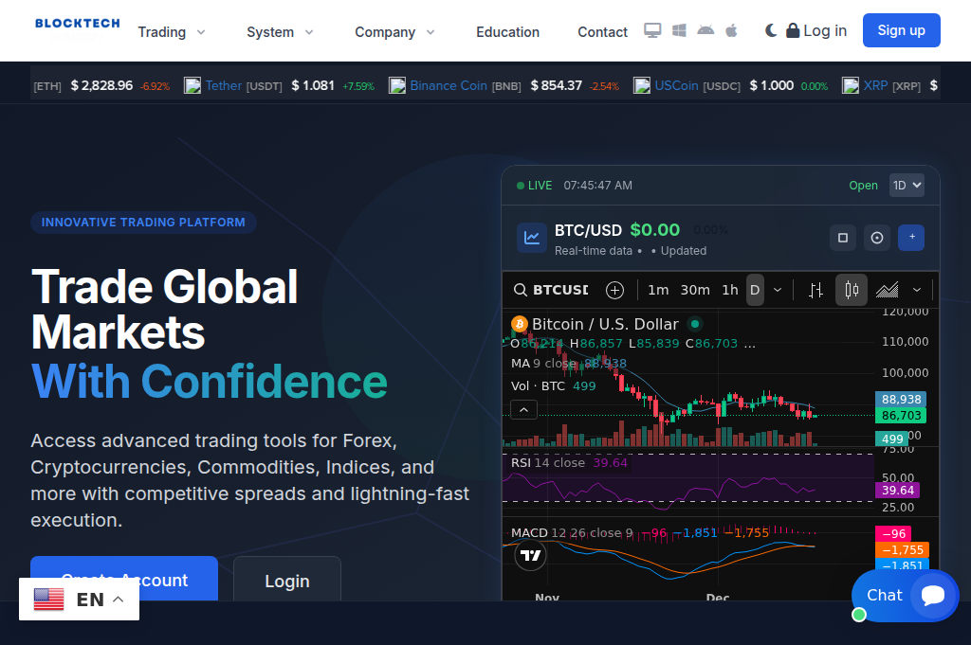This screenshot has width=971, height=645.
Task: Open the EN language selector
Action: tap(80, 599)
